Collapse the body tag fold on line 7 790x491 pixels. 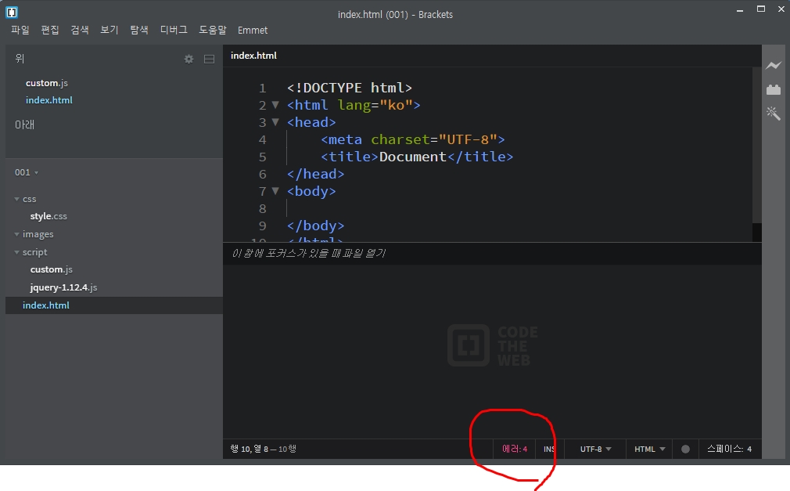(275, 191)
